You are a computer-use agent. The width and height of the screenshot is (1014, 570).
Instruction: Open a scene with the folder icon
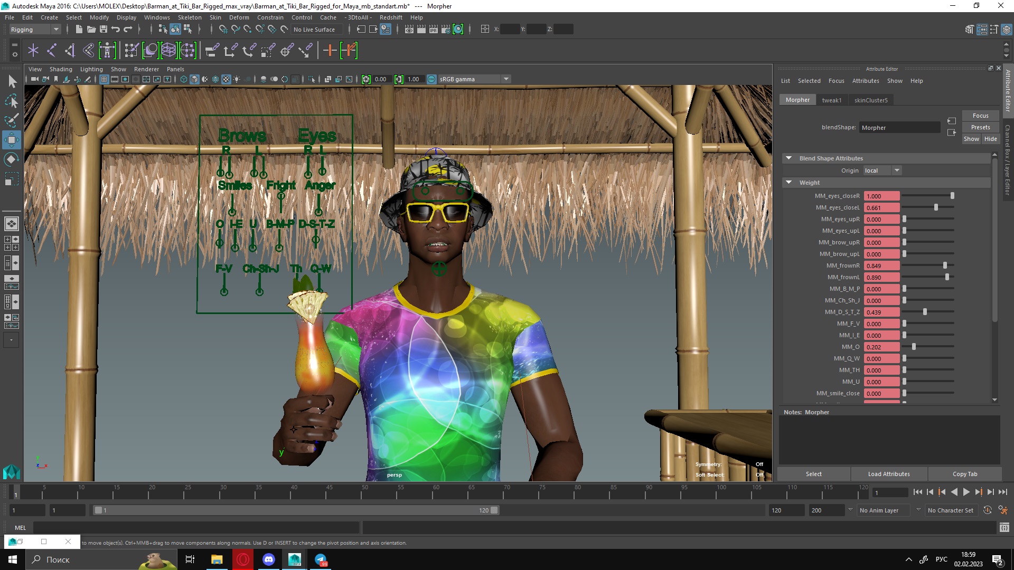91,30
